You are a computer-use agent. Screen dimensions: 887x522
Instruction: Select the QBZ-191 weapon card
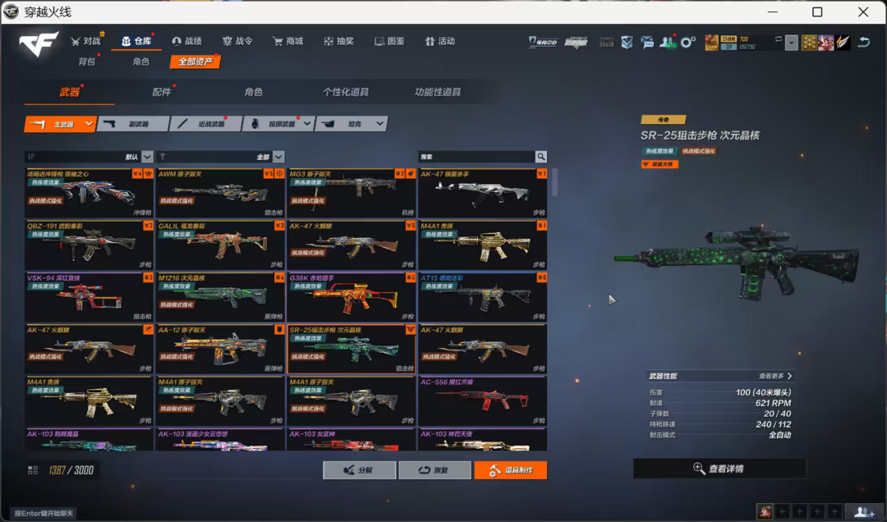pyautogui.click(x=89, y=245)
